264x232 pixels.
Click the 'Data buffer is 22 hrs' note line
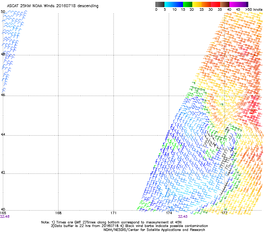(129, 226)
